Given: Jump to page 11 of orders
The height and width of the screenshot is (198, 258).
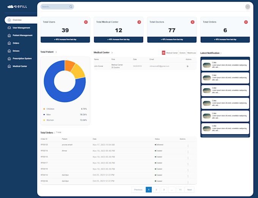Looking at the screenshot, I should tap(180, 190).
